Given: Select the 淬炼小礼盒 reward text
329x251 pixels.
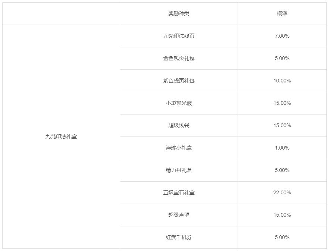Looking at the screenshot, I should 179,148.
